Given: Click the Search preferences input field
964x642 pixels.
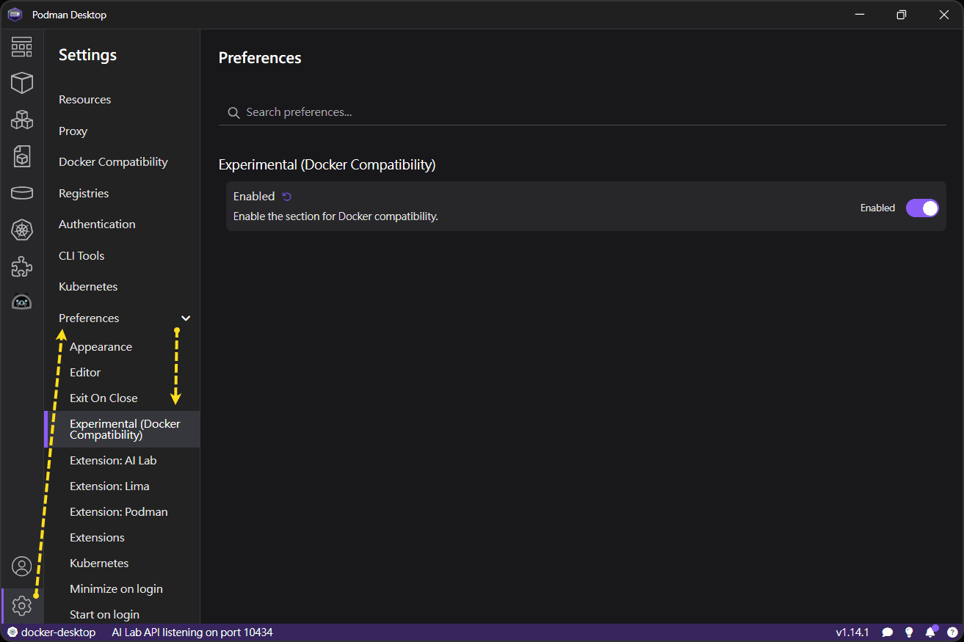Looking at the screenshot, I should click(582, 112).
